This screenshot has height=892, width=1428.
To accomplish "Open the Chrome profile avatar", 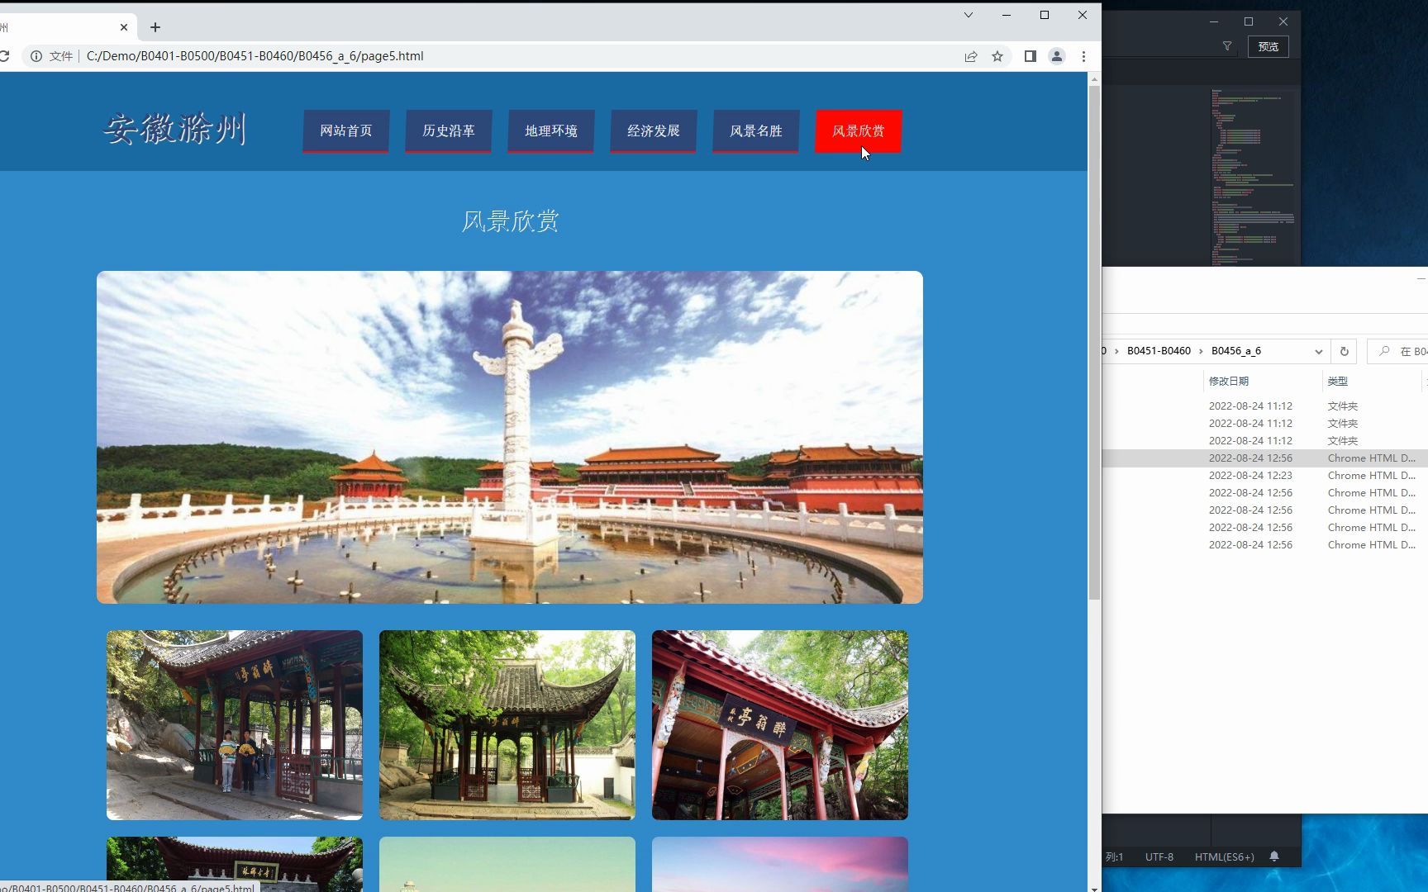I will (x=1057, y=56).
